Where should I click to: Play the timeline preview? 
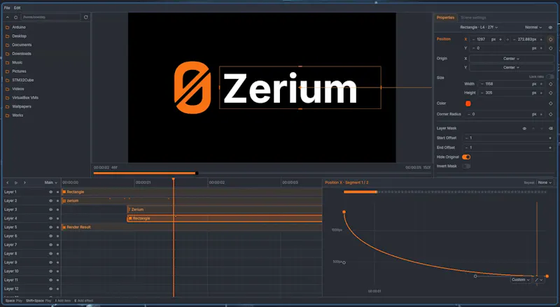16,183
